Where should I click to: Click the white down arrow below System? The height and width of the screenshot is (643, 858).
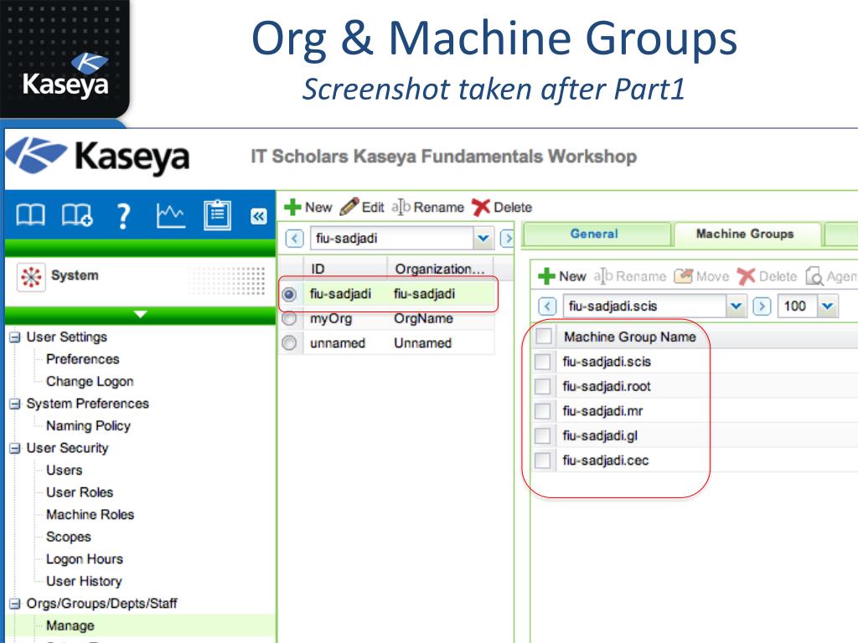coord(141,315)
